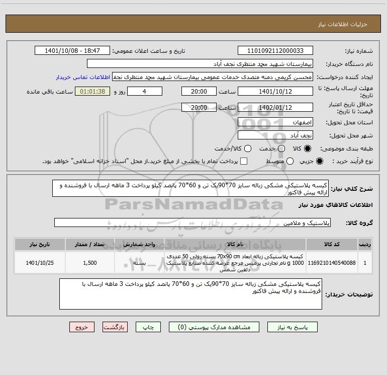Click the توضیحات خریدار text area
The height and width of the screenshot is (375, 387).
click(x=190, y=294)
